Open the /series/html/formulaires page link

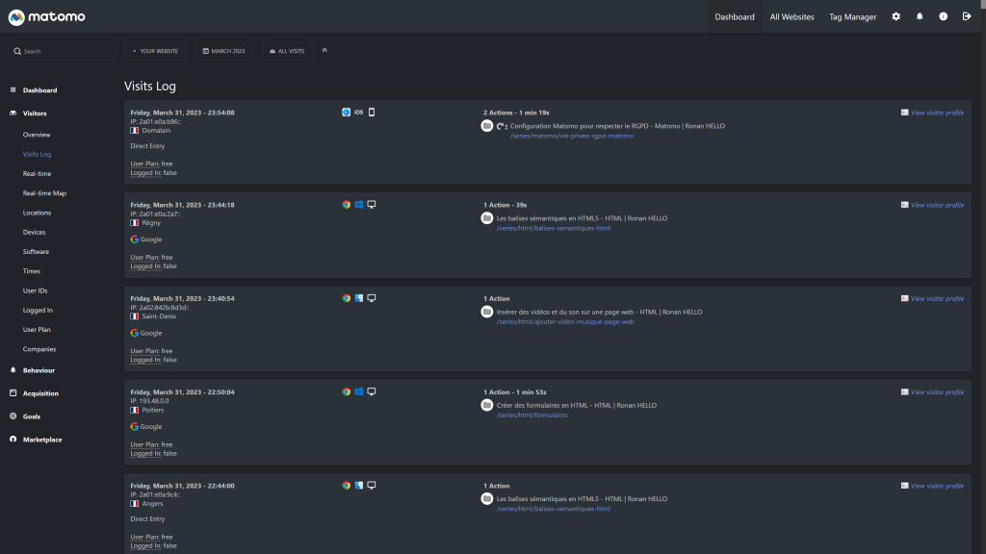tap(532, 415)
